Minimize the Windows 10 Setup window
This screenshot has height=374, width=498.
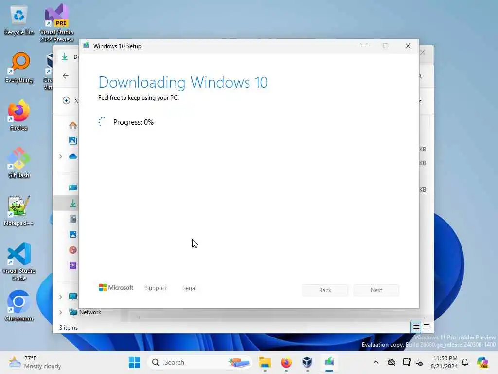[364, 46]
